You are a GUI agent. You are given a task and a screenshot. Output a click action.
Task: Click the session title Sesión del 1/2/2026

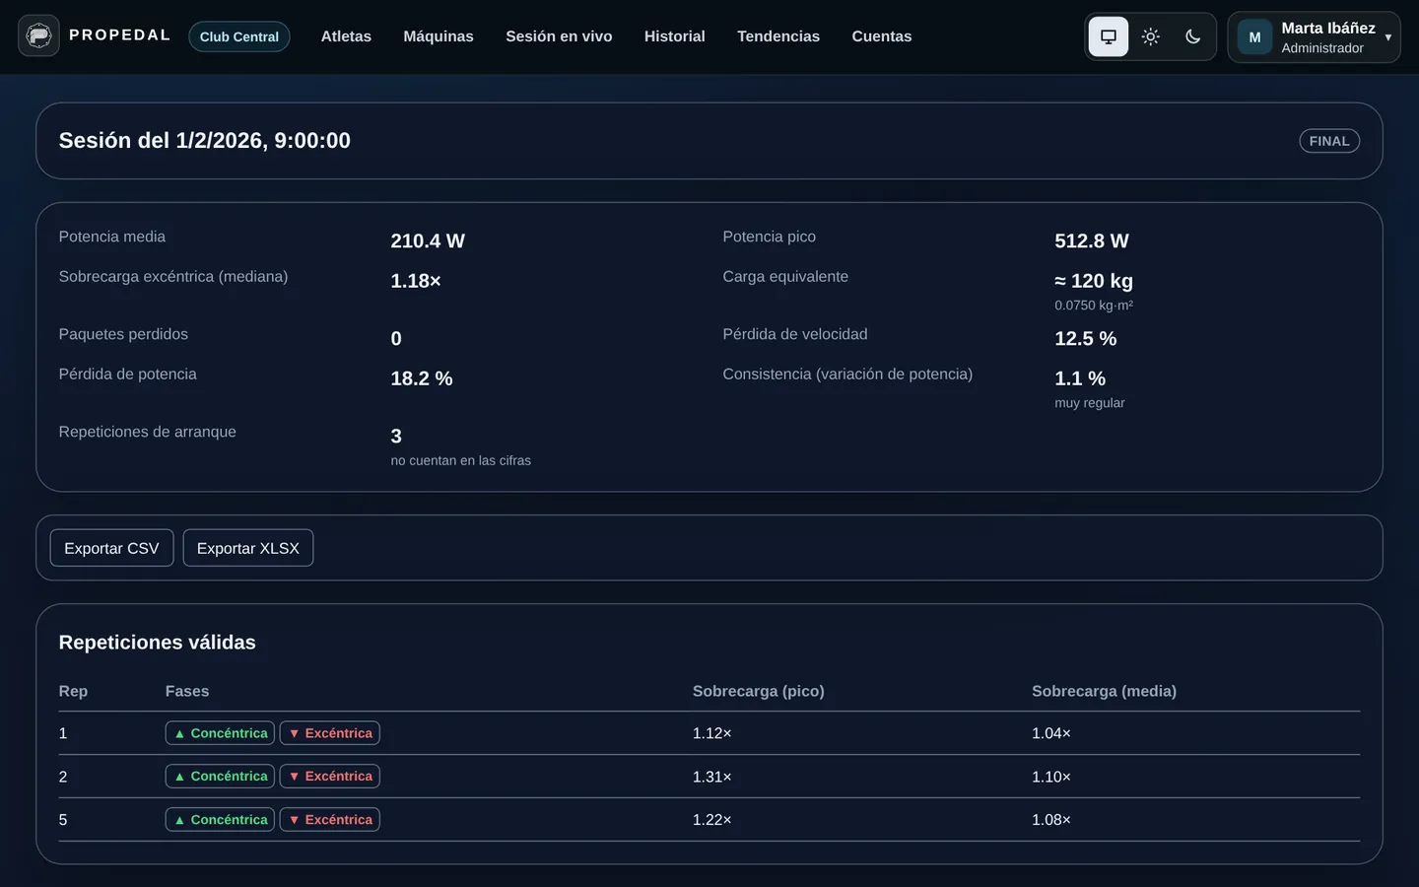coord(205,141)
